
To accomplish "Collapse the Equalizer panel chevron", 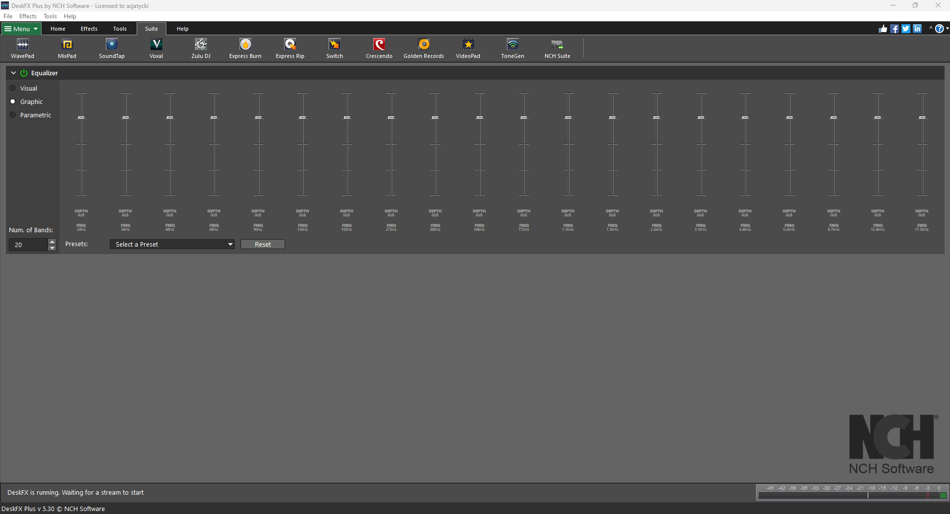I will (13, 73).
